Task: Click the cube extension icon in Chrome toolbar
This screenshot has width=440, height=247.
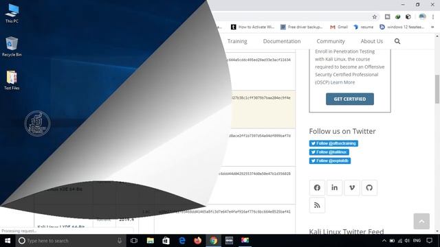Action: pos(408,16)
